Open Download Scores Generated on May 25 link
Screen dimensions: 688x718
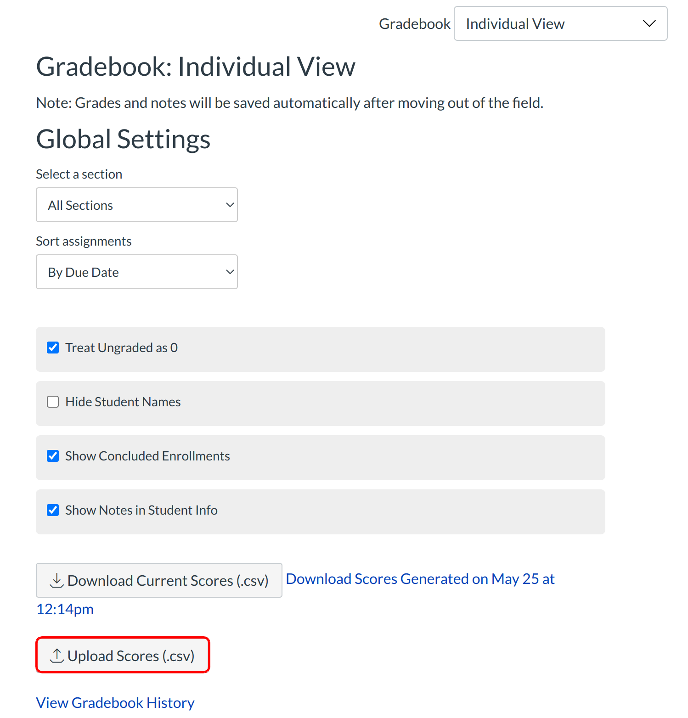tap(420, 579)
